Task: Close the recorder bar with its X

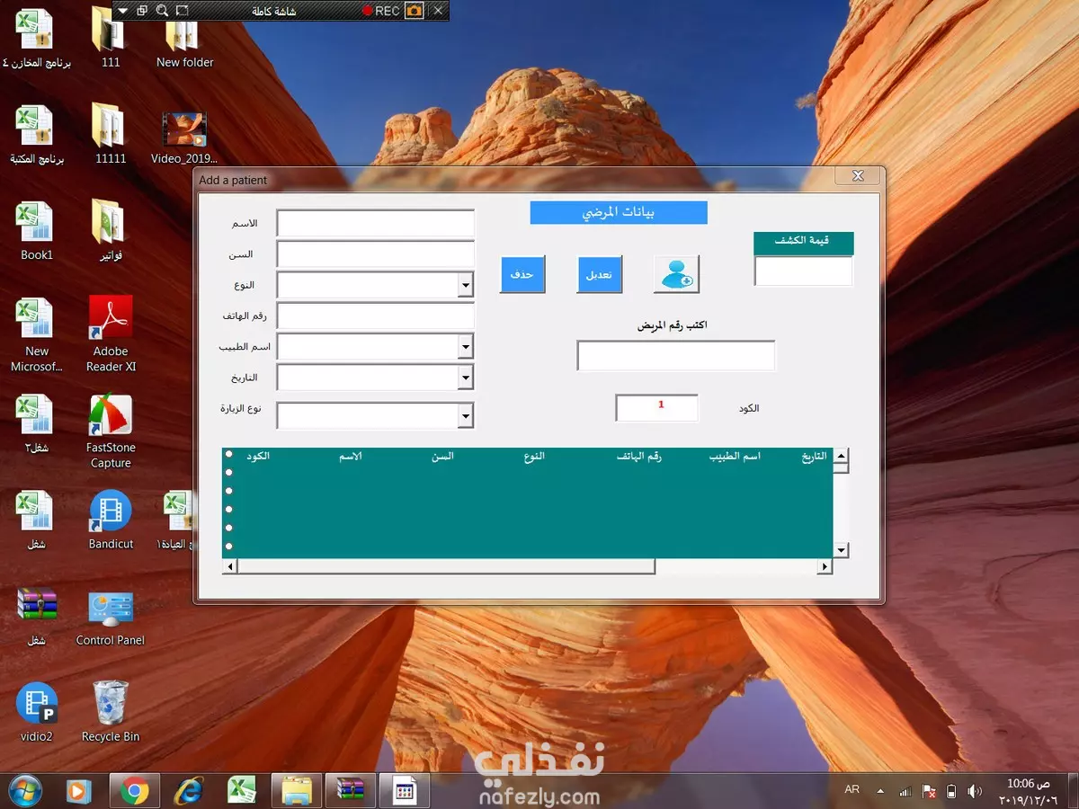Action: (438, 11)
